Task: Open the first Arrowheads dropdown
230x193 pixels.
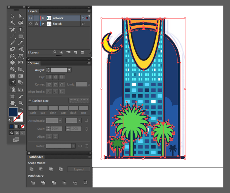Action: pyautogui.click(x=60, y=121)
